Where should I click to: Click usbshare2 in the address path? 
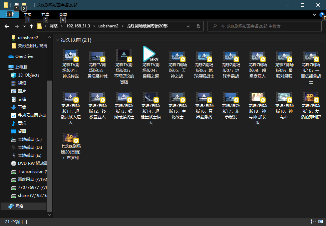click(108, 26)
